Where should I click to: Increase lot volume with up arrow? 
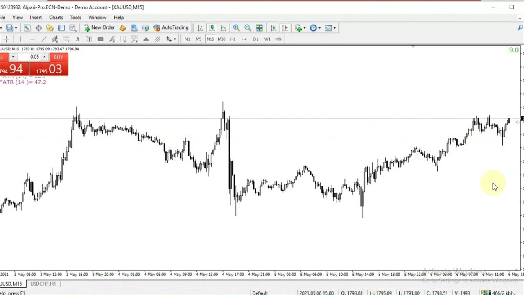click(x=44, y=57)
